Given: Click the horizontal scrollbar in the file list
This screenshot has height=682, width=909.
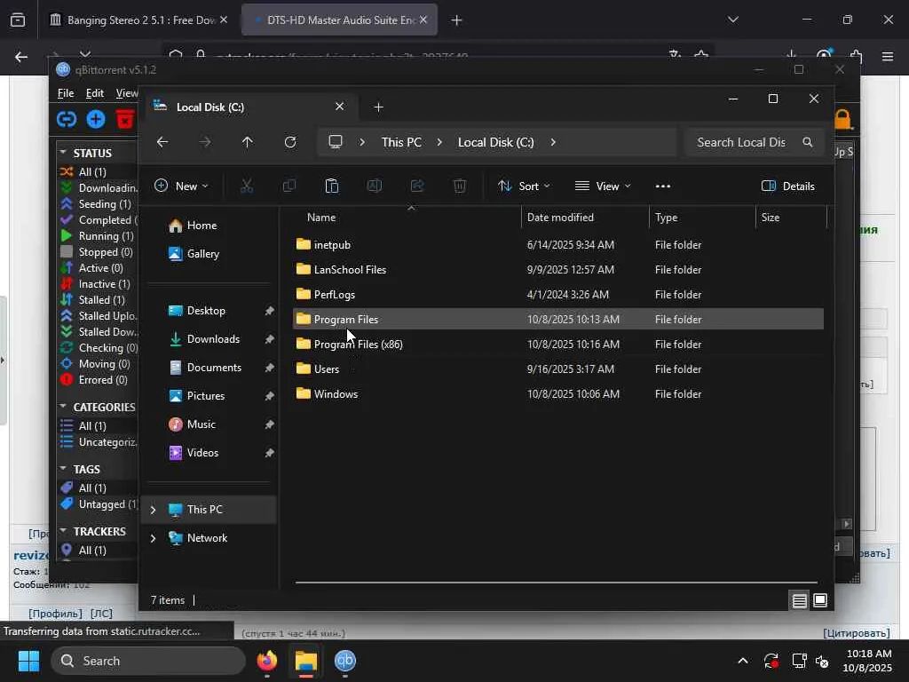Looking at the screenshot, I should tap(556, 583).
